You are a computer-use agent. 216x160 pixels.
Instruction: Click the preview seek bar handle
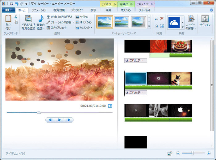(39, 113)
